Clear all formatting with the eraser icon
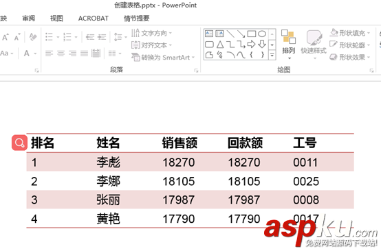This screenshot has height=251, width=381. 33,37
